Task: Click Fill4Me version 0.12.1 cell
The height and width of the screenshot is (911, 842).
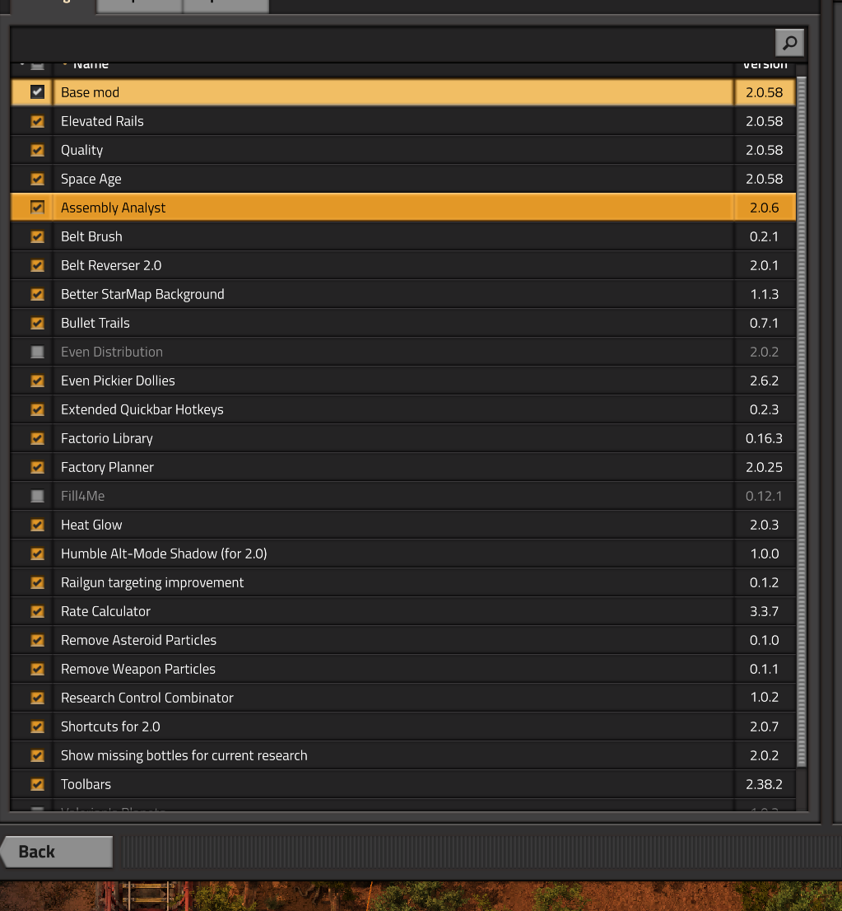Action: tap(764, 496)
